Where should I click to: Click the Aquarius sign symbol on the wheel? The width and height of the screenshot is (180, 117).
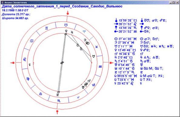coord(100,67)
